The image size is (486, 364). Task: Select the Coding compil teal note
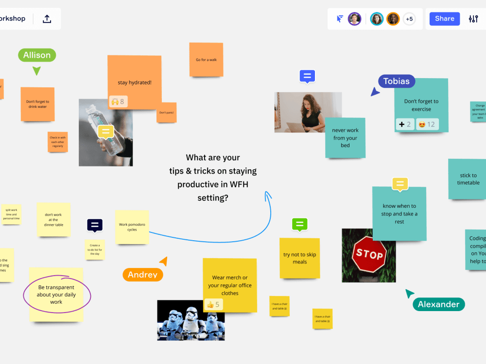coord(476,250)
